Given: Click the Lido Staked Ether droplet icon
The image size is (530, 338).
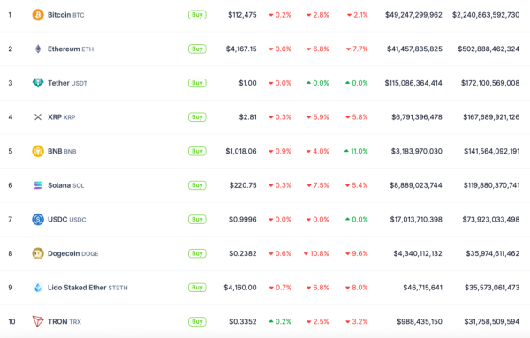Looking at the screenshot, I should click(x=38, y=288).
